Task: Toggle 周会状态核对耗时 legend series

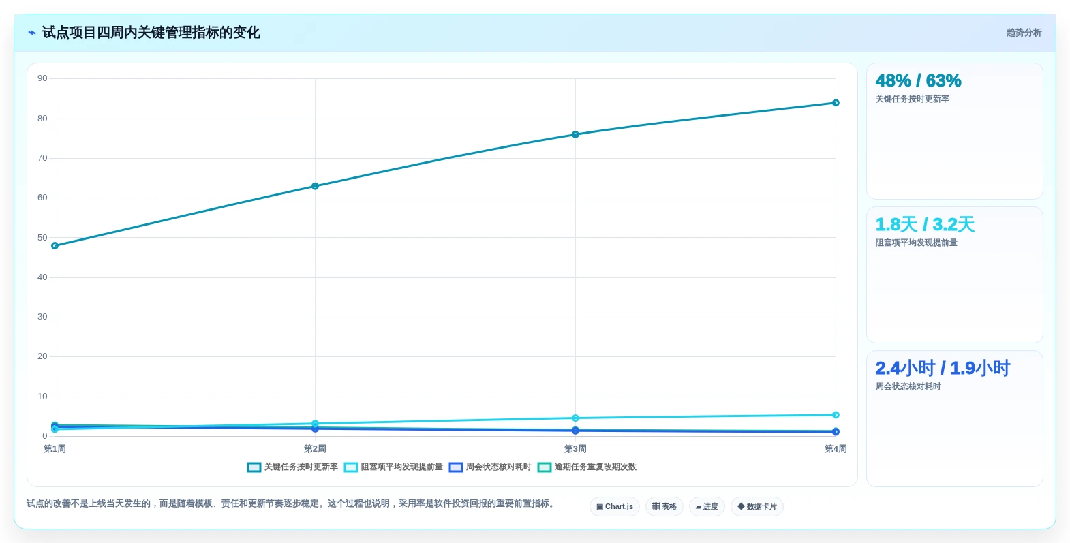Action: pyautogui.click(x=490, y=467)
